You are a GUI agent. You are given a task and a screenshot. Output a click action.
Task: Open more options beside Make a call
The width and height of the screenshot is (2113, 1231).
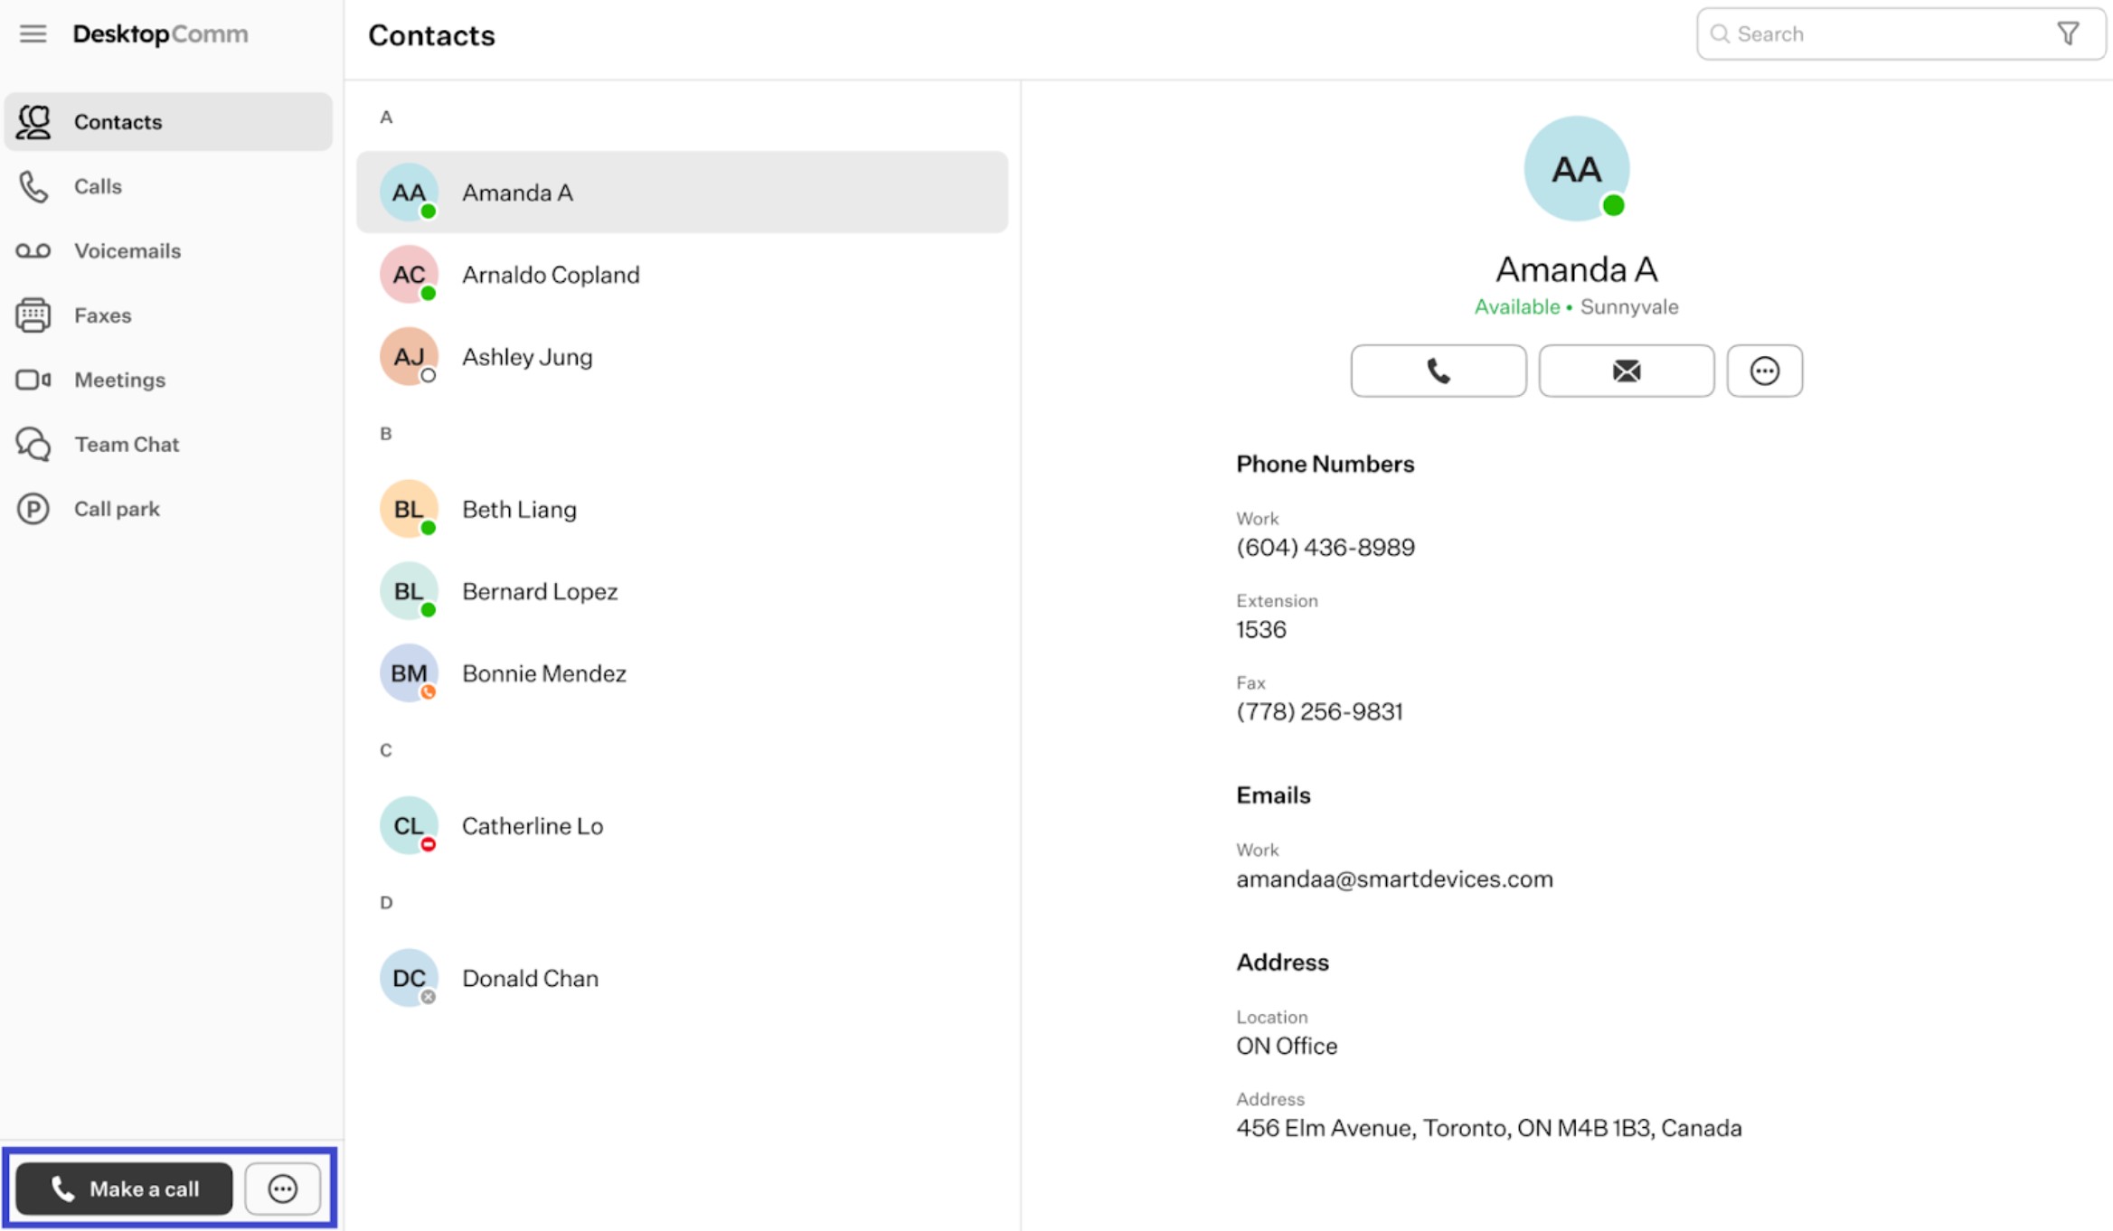282,1189
